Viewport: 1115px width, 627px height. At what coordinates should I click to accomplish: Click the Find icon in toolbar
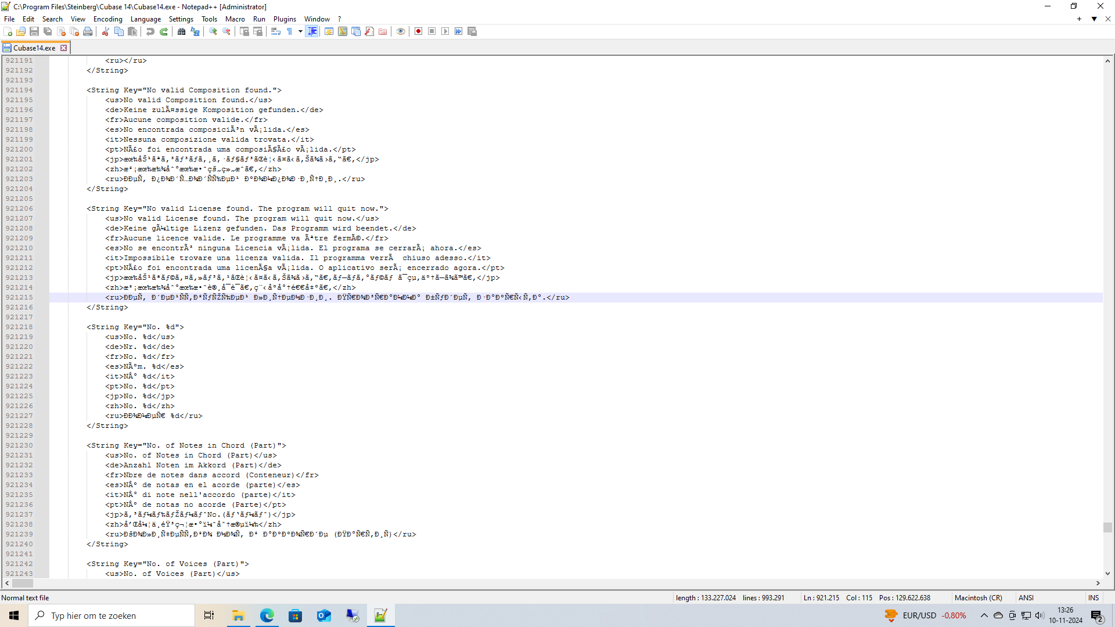[182, 31]
